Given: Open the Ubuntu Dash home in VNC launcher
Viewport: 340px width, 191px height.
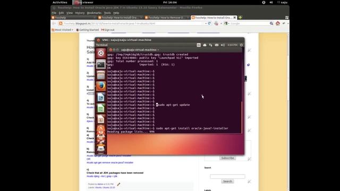Looking at the screenshot, I should [x=100, y=53].
